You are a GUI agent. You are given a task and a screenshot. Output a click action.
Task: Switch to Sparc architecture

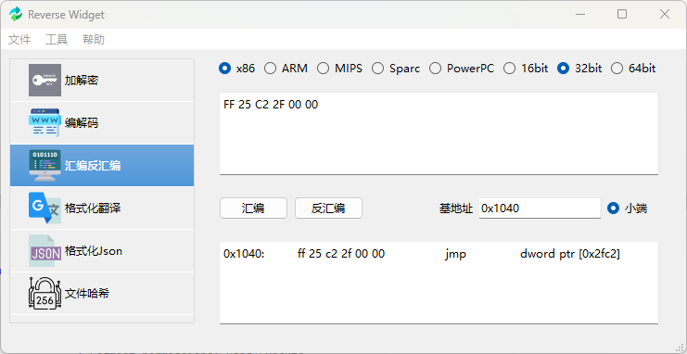[x=396, y=69]
